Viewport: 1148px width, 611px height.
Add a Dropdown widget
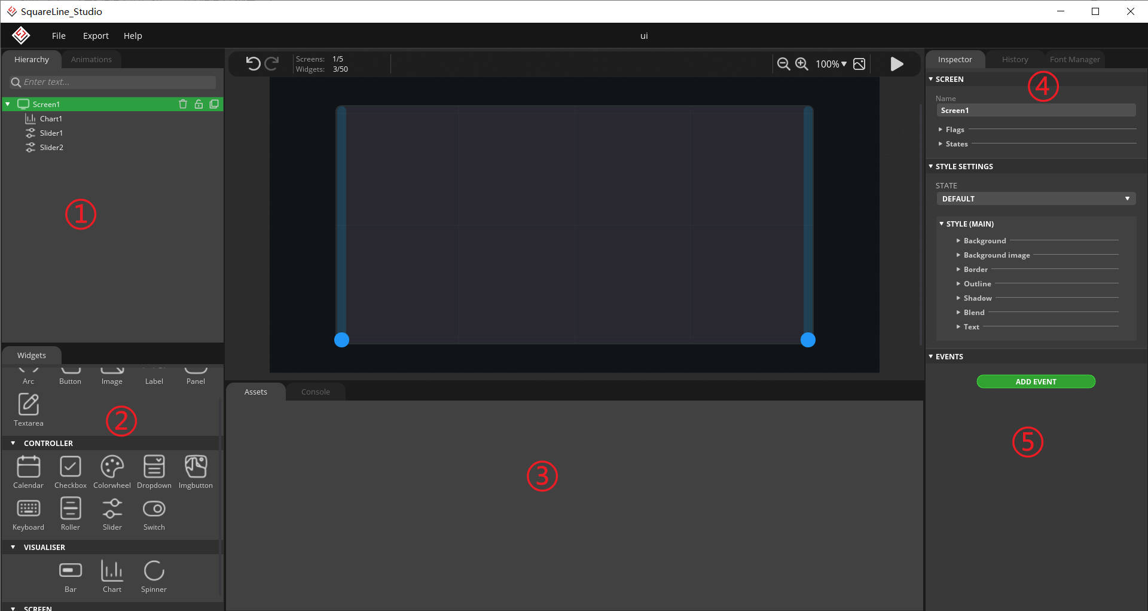[154, 472]
